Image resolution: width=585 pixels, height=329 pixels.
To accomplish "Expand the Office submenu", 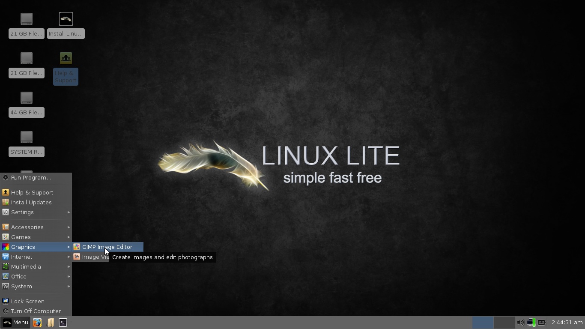I will tap(36, 276).
